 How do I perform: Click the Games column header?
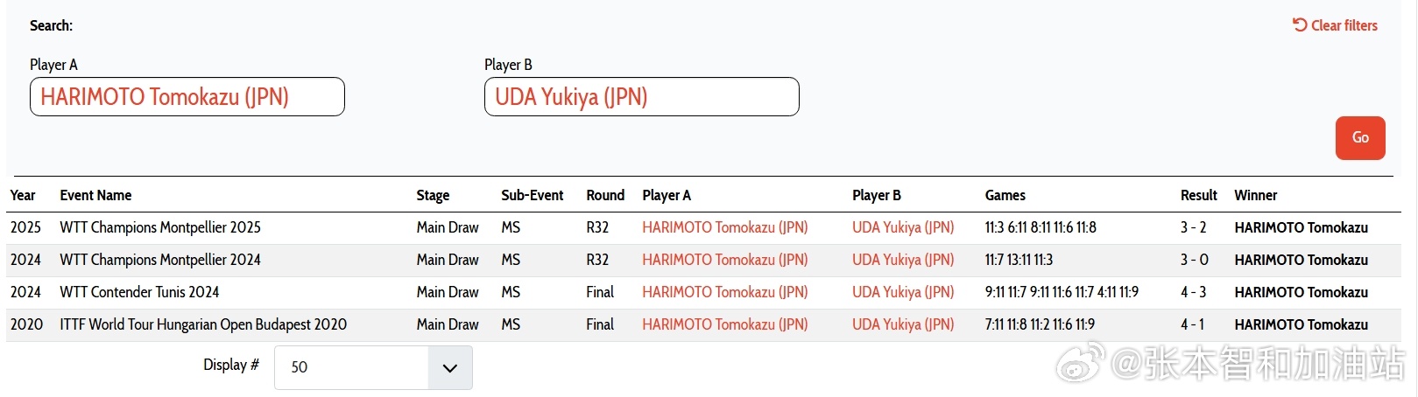(1005, 195)
